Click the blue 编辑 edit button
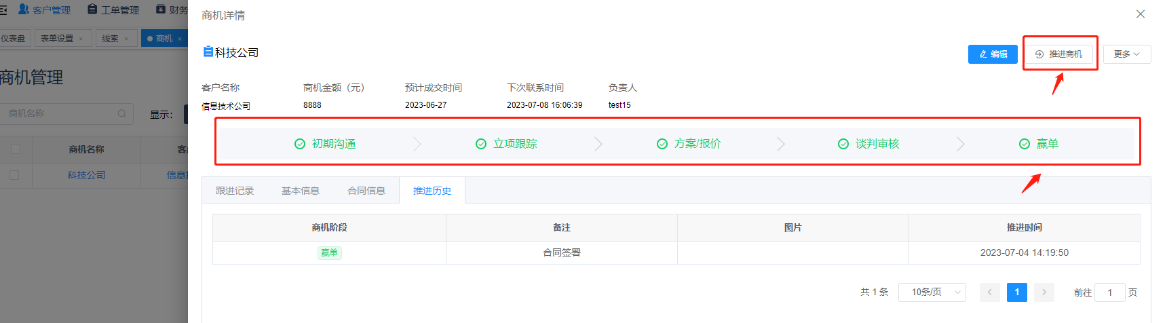This screenshot has height=323, width=1165. point(992,54)
